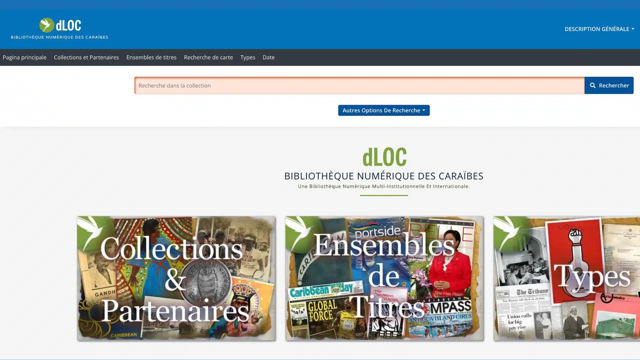Open the Pagina principale nav item
Screen dimensions: 640x360
tap(24, 57)
